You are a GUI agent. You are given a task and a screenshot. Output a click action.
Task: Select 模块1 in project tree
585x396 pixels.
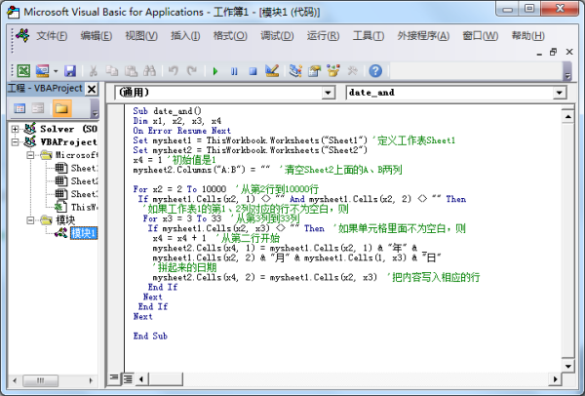click(x=82, y=233)
